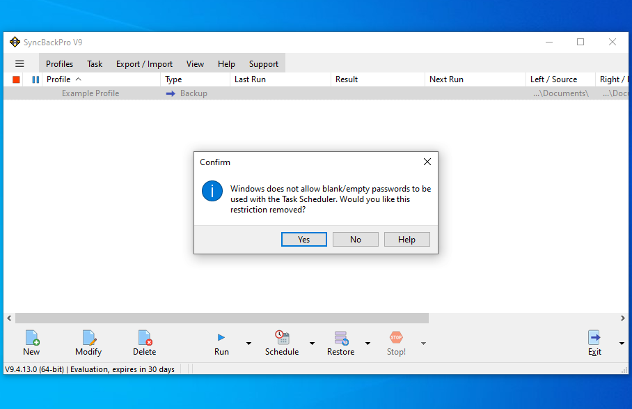The image size is (632, 409).
Task: Click the Delete profile icon
Action: (145, 338)
